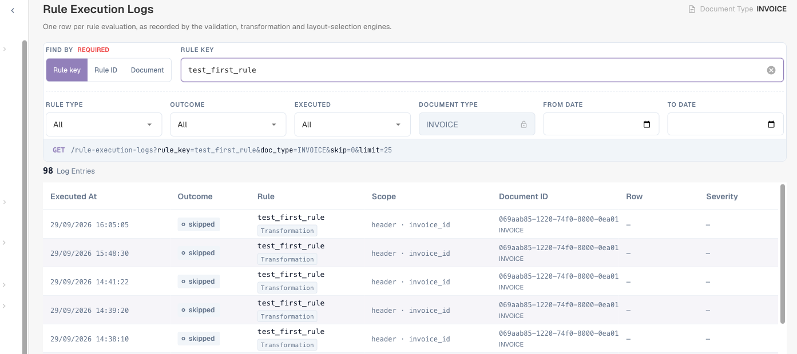The image size is (797, 354).
Task: Click the Outcome column header
Action: 195,196
